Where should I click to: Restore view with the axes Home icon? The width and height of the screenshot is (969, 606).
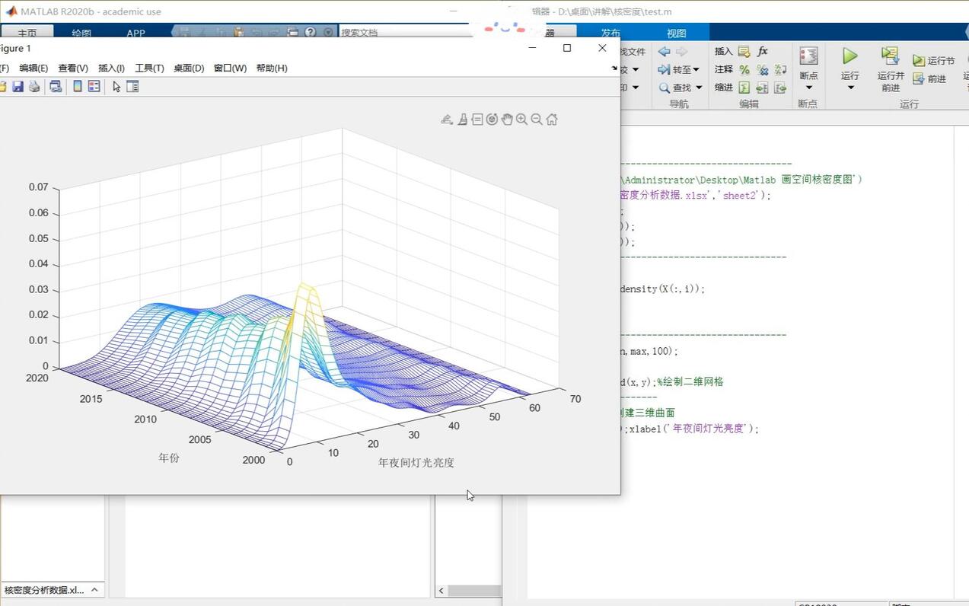(552, 120)
